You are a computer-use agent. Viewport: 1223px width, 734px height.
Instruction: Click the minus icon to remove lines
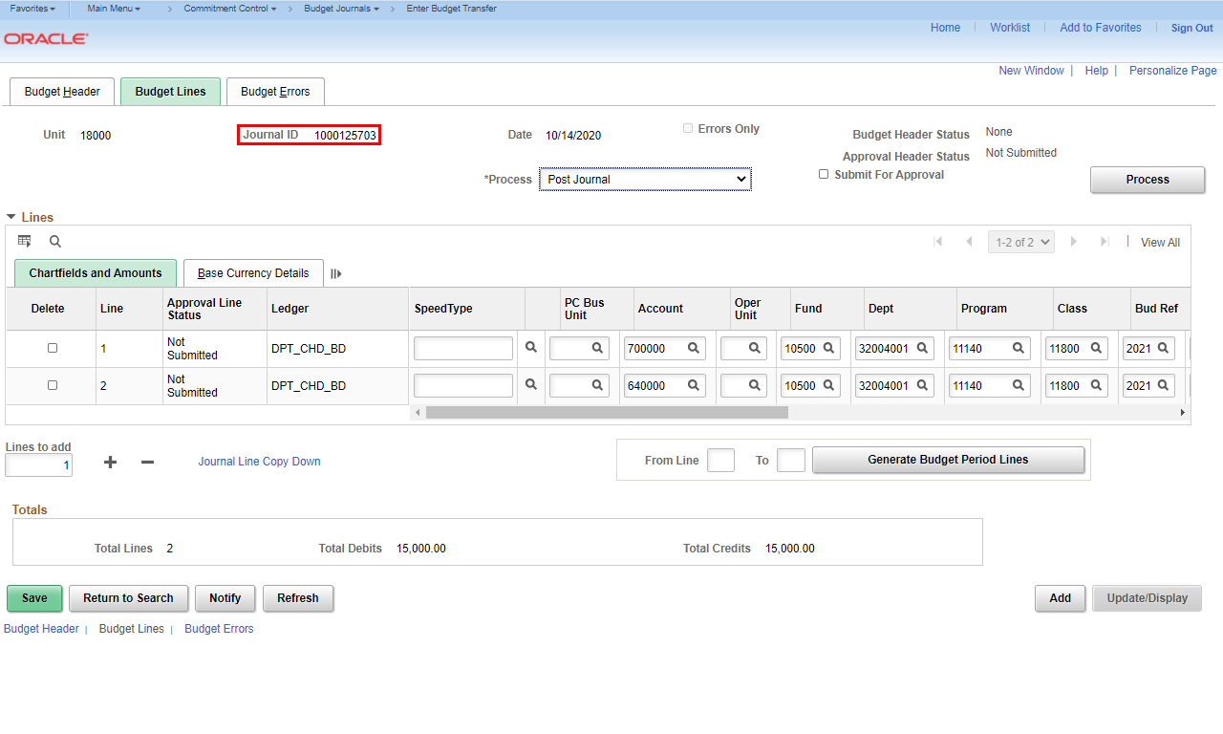coord(147,462)
